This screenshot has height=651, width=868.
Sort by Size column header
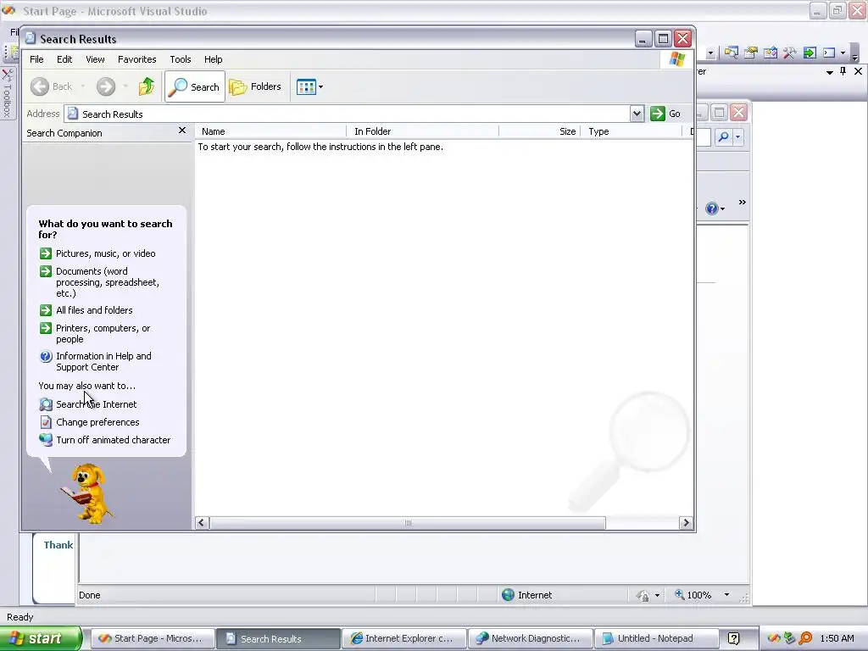click(540, 131)
